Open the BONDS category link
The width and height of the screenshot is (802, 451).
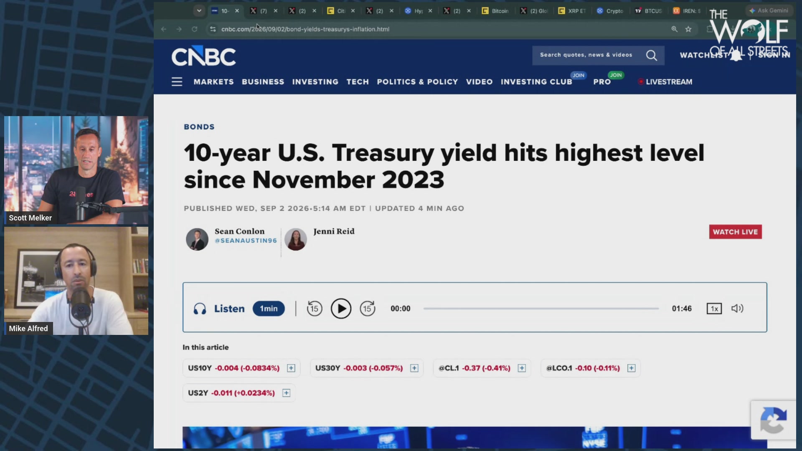click(x=199, y=127)
